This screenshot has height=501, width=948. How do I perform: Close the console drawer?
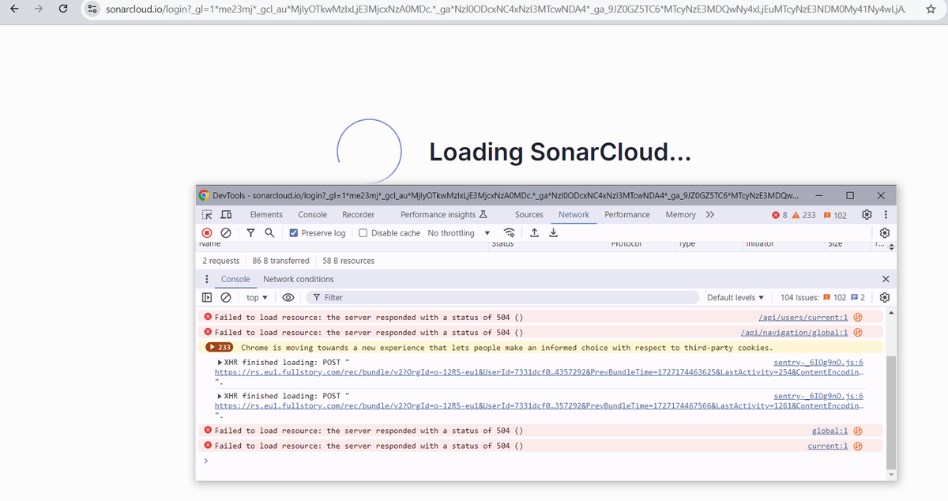pos(885,279)
